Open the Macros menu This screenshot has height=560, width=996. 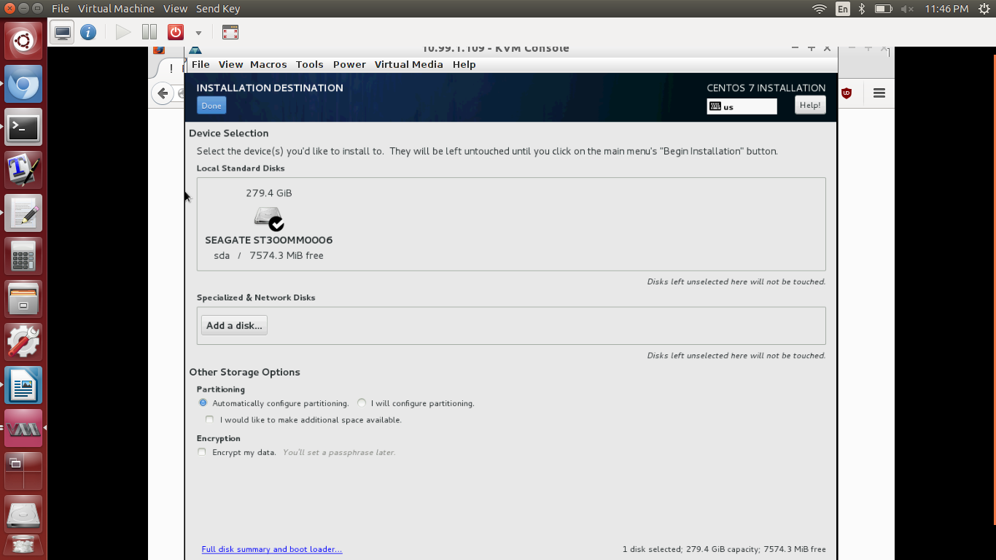[x=268, y=64]
